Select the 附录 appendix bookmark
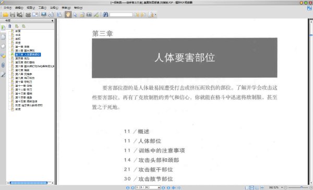Screen dimensions: 313x190 coord(29,105)
